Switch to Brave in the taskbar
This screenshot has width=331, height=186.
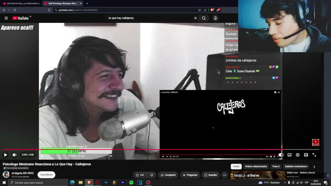click(89, 183)
